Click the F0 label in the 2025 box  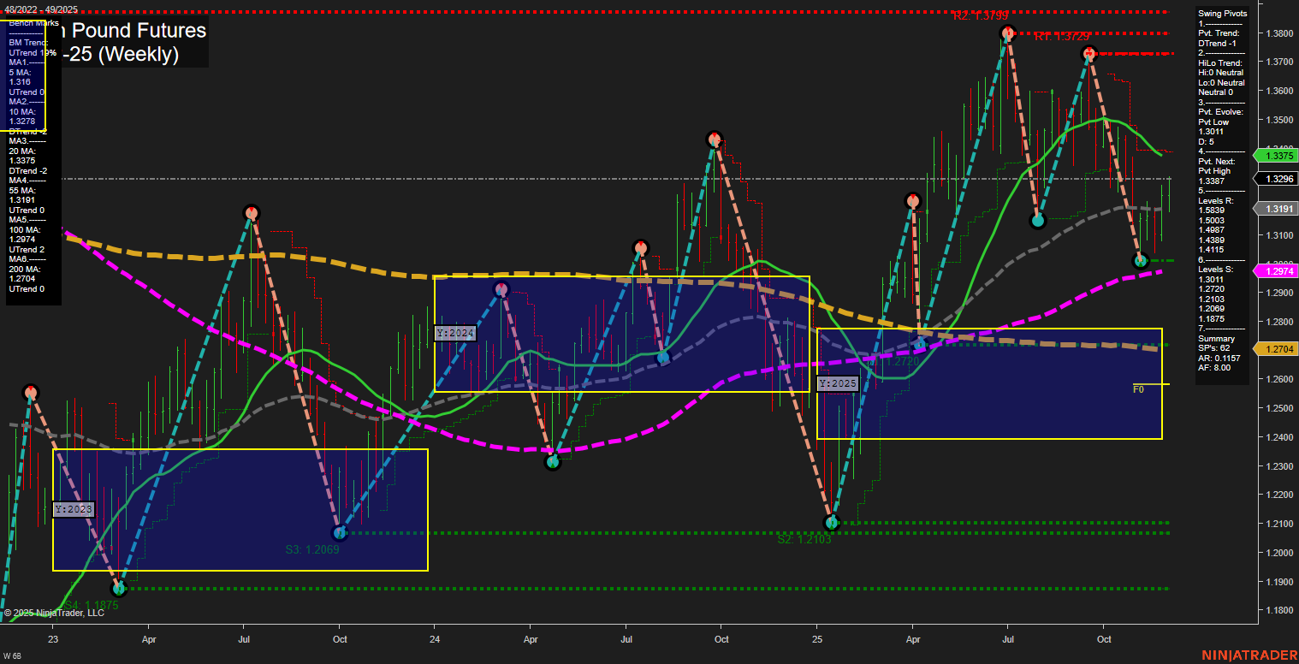(1139, 389)
